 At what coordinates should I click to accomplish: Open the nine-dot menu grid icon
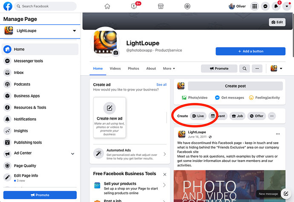[254, 6]
